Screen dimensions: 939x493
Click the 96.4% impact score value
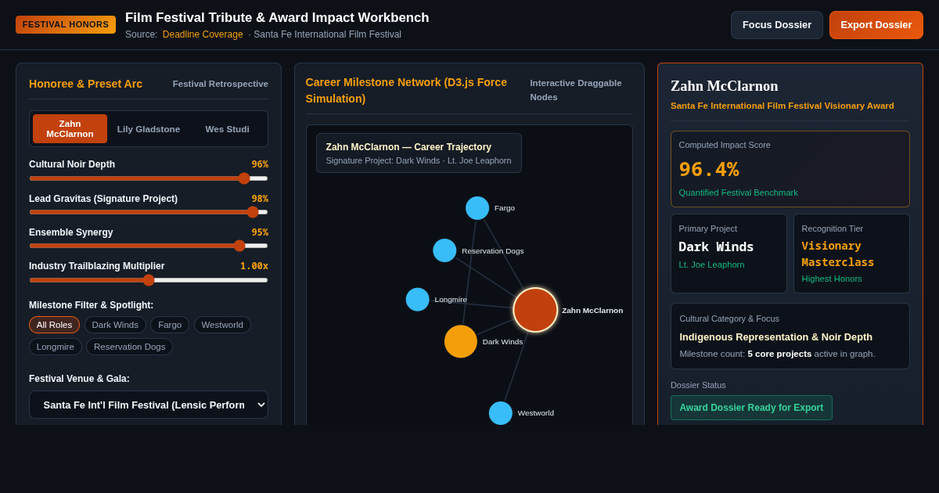709,169
